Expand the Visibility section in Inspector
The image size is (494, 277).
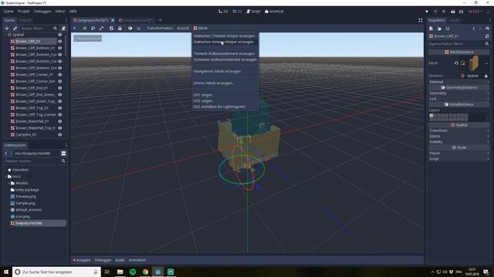coord(459,142)
